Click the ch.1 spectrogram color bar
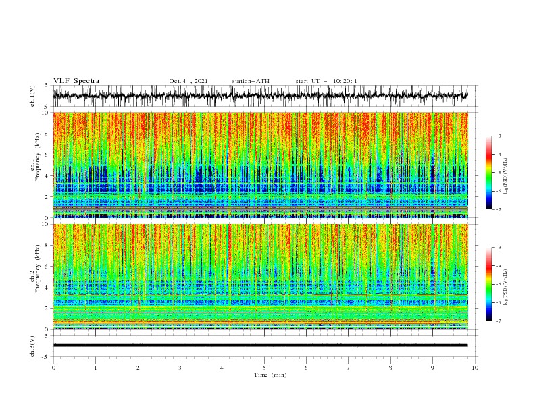This screenshot has height=413, width=535. click(489, 173)
